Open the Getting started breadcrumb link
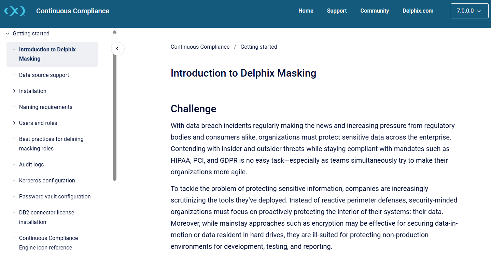 coord(258,47)
